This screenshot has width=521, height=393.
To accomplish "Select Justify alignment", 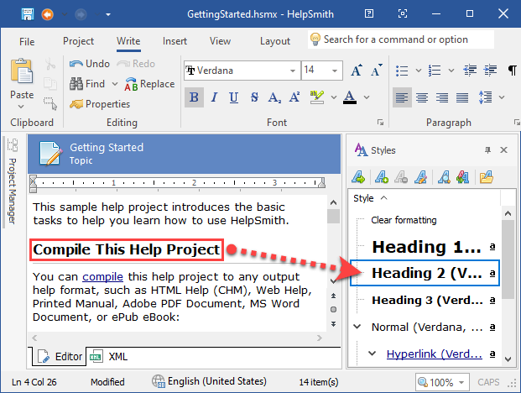I will [x=462, y=97].
